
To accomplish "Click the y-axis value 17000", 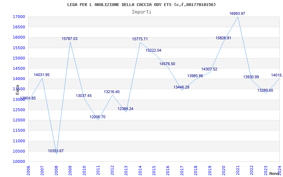I will (x=19, y=17).
